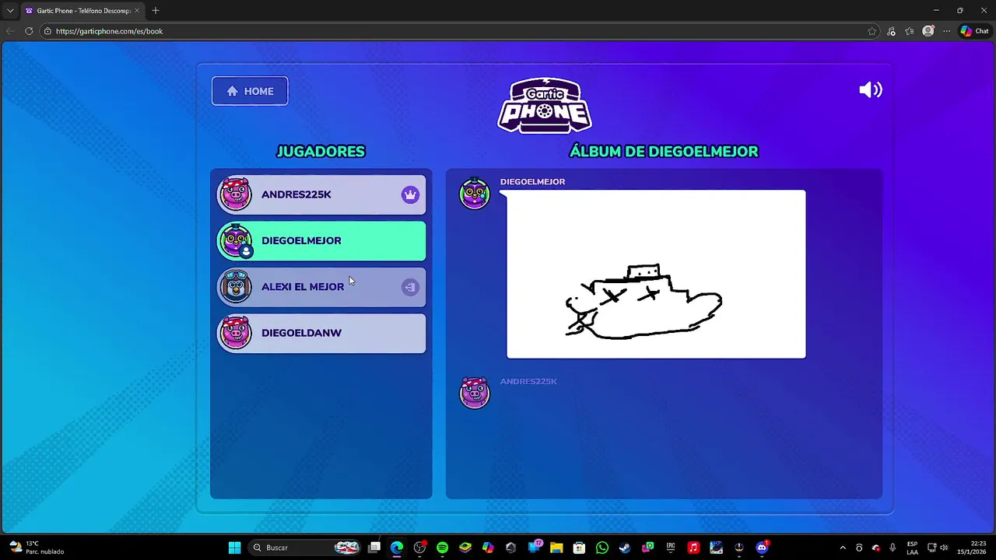
Task: Click the 'JUGADORES' heading
Action: 321,151
